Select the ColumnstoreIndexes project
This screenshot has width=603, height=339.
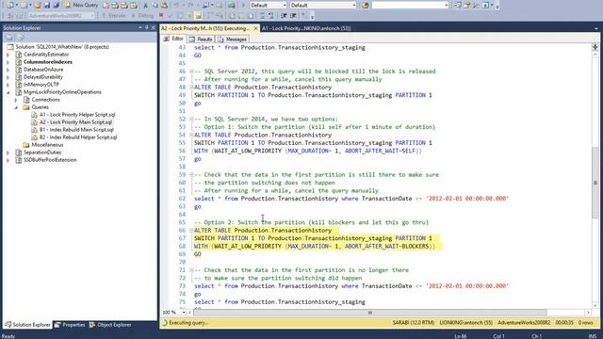pyautogui.click(x=48, y=62)
